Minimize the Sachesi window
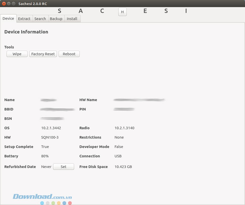 [9, 4]
